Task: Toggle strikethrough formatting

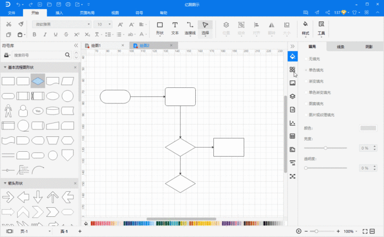Action: pos(66,35)
